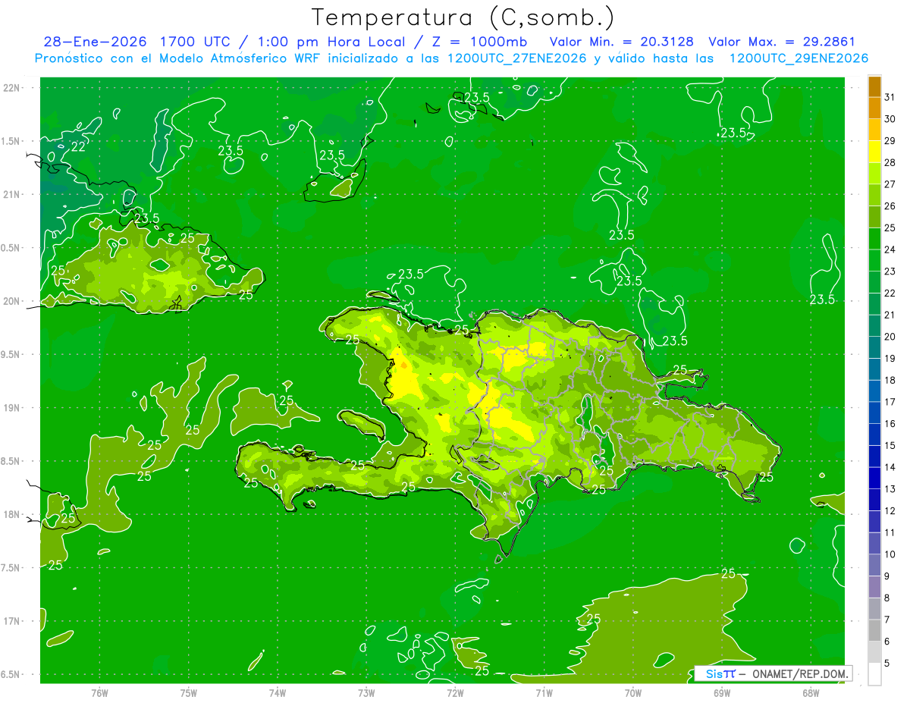
Task: Click the "18N" latitude axis label
Action: (x=11, y=514)
